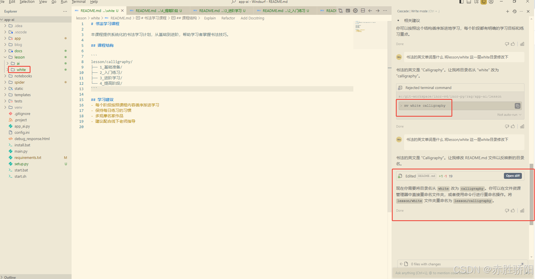Click the editor minimap

pos(370,35)
